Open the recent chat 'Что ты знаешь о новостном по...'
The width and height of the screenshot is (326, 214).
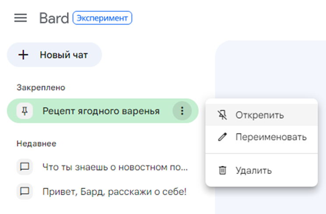click(x=115, y=167)
